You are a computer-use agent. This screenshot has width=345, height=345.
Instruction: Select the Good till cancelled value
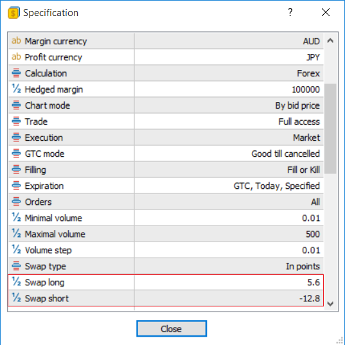pos(286,154)
